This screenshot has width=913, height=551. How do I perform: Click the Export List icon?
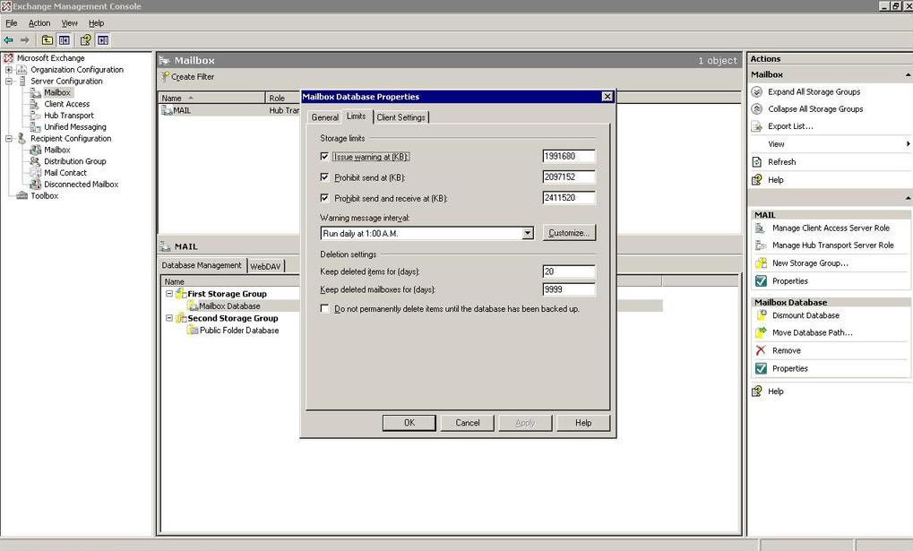757,126
